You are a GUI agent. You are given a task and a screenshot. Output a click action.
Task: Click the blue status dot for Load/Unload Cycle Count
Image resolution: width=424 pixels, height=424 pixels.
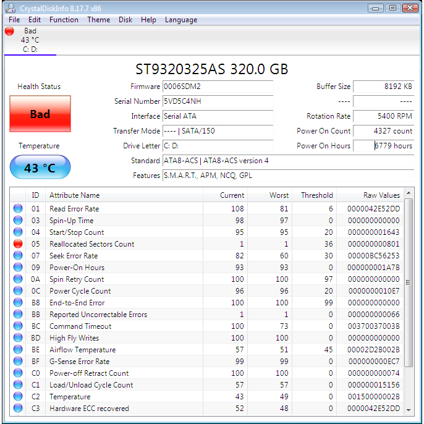coord(18,384)
